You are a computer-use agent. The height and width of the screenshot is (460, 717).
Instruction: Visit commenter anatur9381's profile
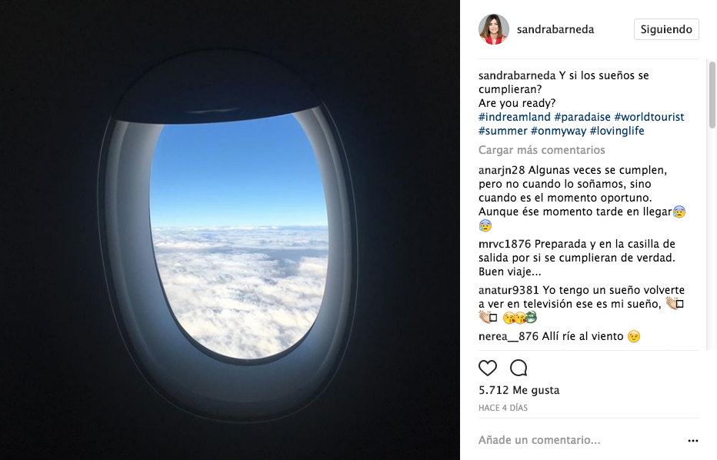point(509,290)
